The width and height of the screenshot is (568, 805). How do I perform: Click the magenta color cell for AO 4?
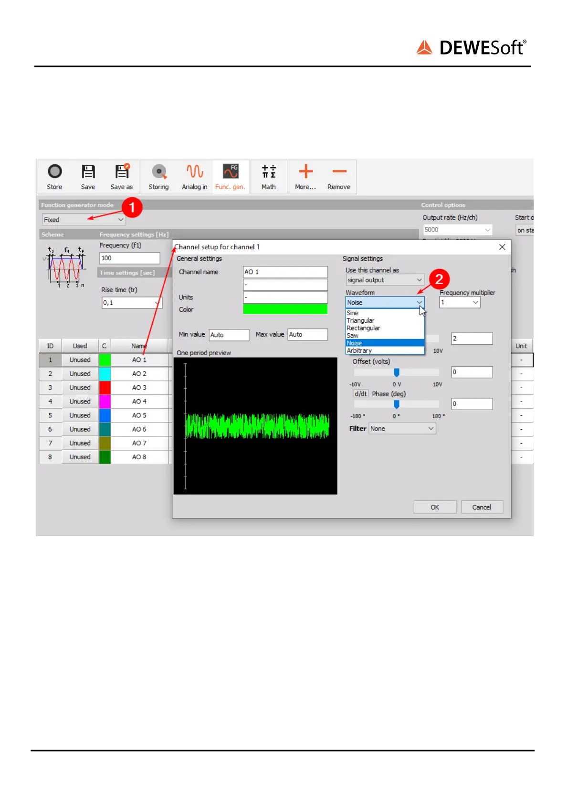105,402
